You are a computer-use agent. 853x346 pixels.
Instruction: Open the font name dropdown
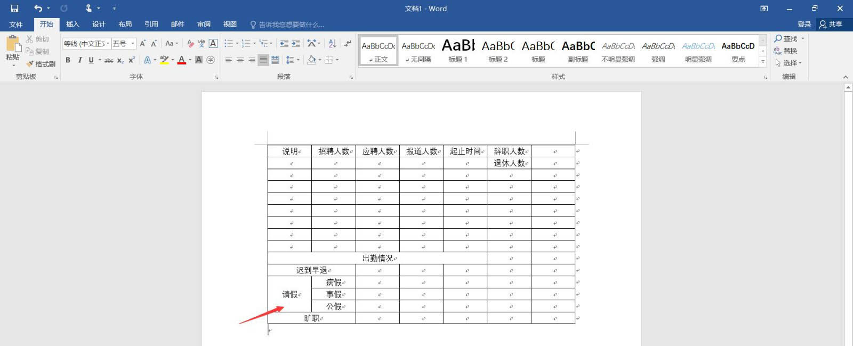tap(108, 44)
